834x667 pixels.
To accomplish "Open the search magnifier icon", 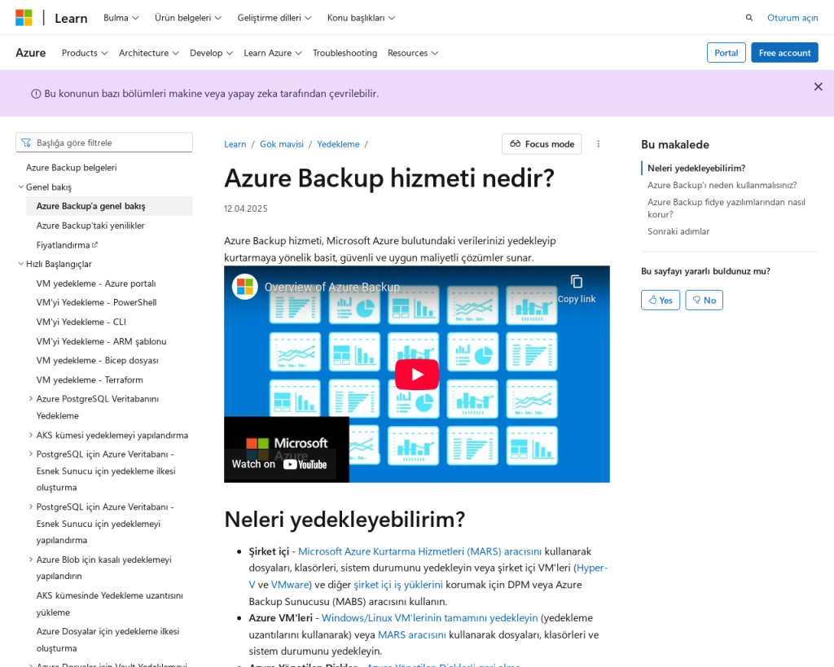I will (749, 18).
